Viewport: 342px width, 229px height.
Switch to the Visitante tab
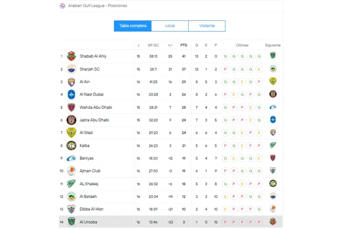(207, 26)
